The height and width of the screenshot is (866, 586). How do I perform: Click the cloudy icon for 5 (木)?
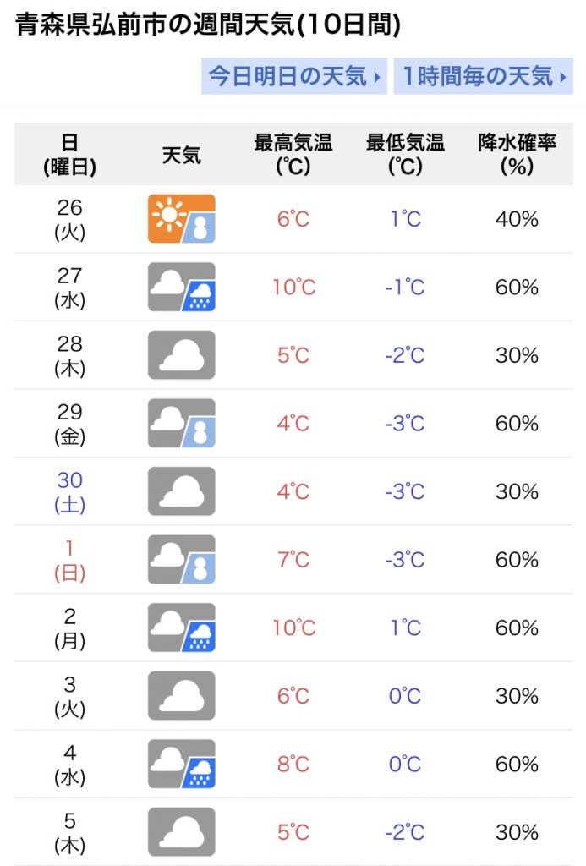click(x=181, y=832)
